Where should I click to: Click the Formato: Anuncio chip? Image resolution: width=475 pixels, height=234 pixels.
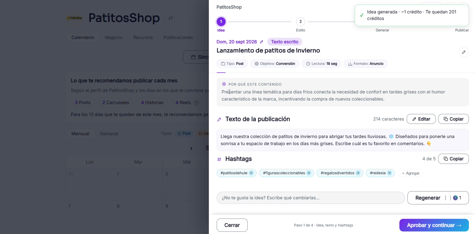[366, 64]
